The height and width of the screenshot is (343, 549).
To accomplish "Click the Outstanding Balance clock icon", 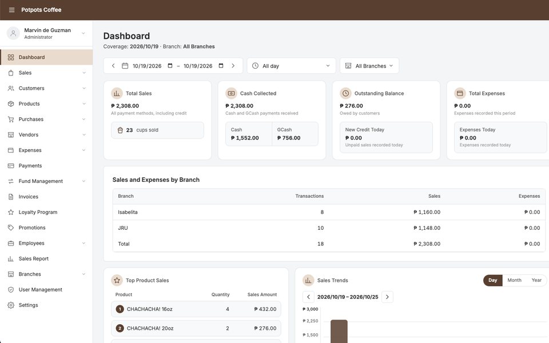I will (x=345, y=93).
